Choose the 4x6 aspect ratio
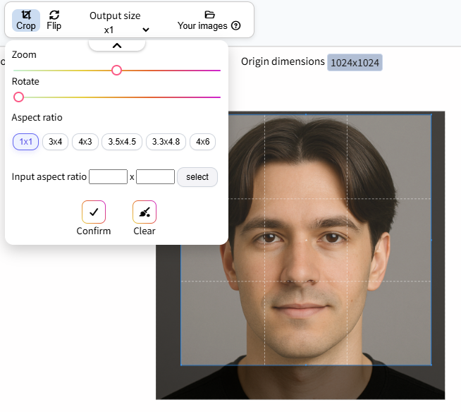Image resolution: width=461 pixels, height=412 pixels. coord(203,142)
